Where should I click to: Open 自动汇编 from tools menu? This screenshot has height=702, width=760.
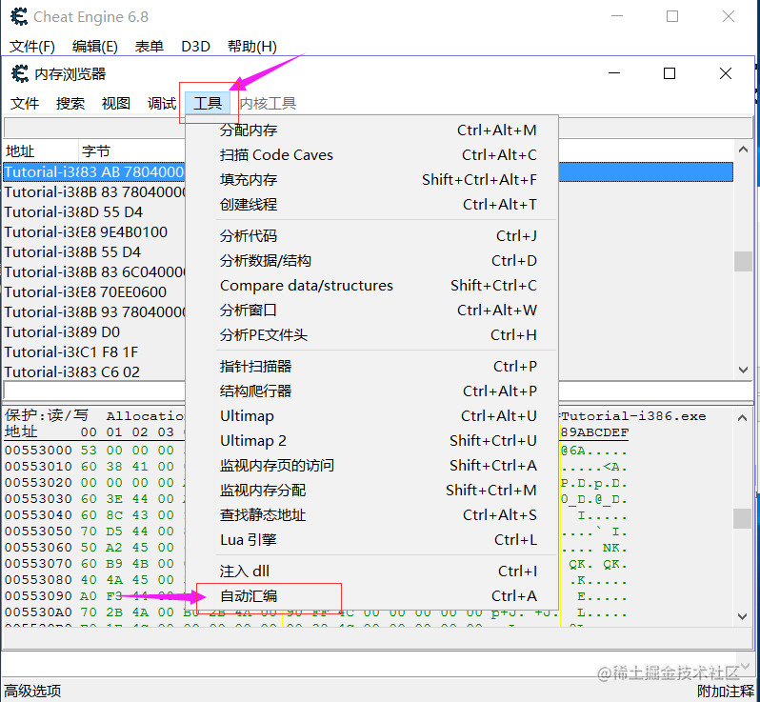(371, 595)
